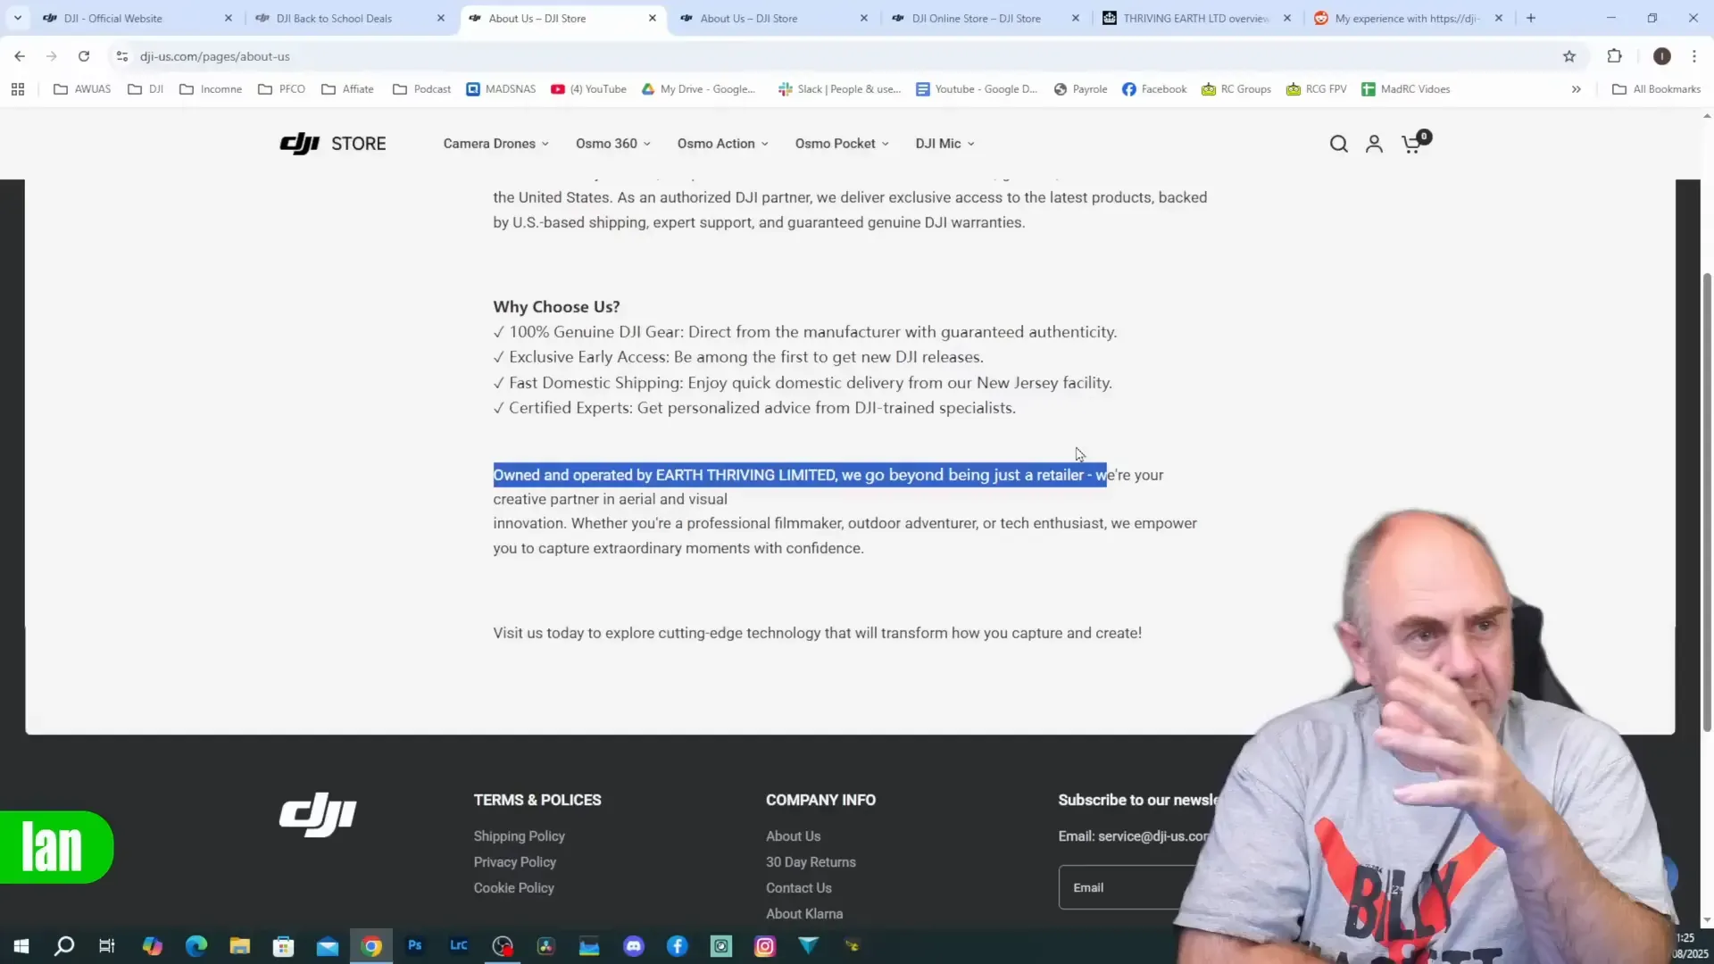The width and height of the screenshot is (1714, 964).
Task: Open File Explorer from the taskbar
Action: (x=240, y=946)
